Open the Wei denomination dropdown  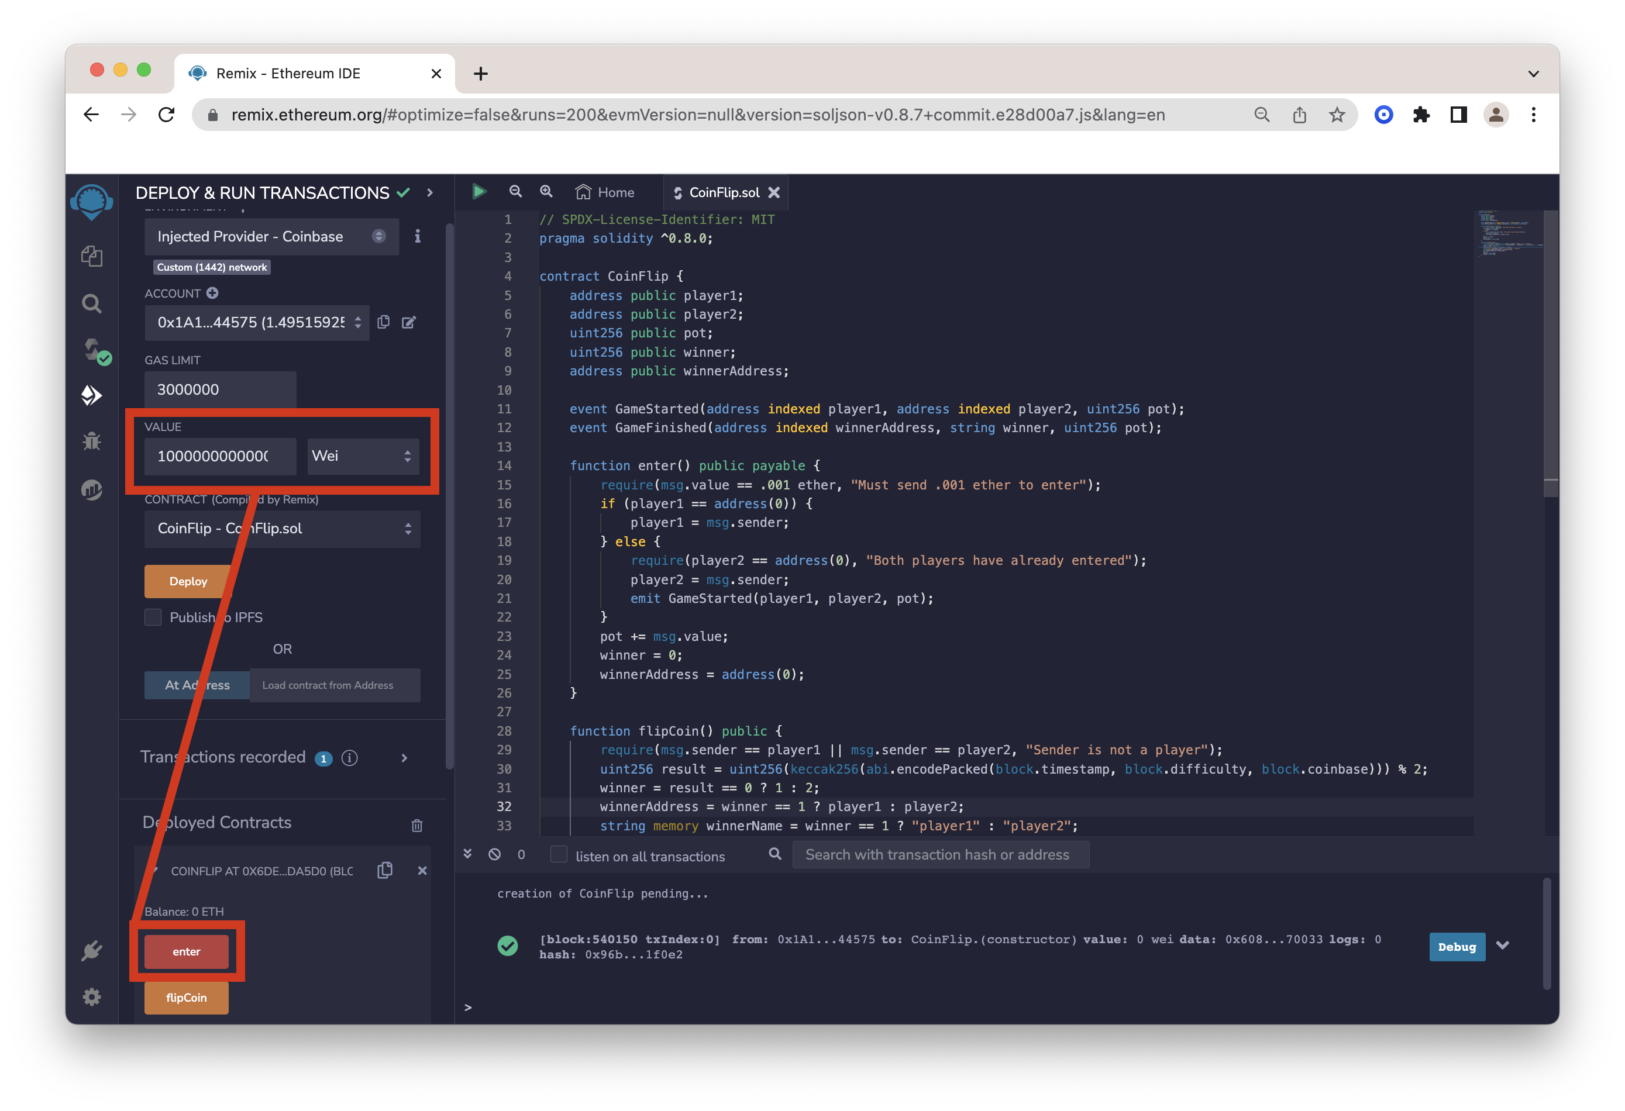(x=362, y=456)
